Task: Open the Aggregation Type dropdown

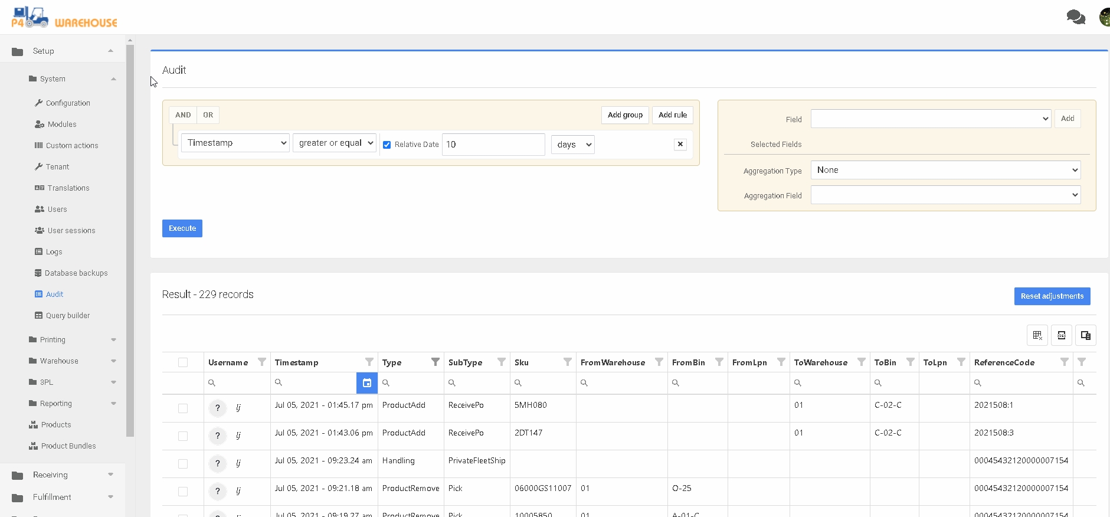Action: point(945,170)
